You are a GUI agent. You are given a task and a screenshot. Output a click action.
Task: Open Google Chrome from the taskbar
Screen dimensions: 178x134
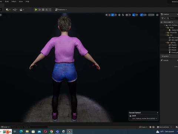tap(52, 131)
